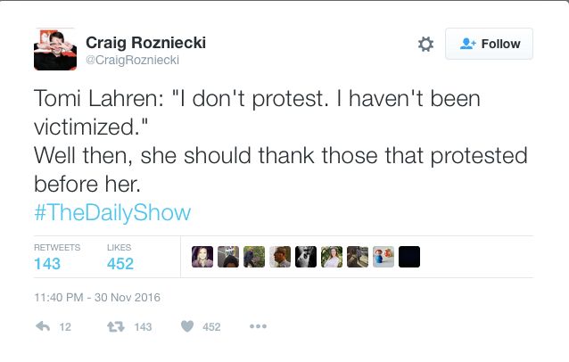Open the toy figure liker avatar
The height and width of the screenshot is (362, 569).
coord(383,257)
